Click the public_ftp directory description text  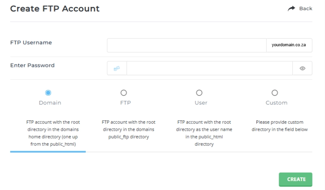[128, 129]
